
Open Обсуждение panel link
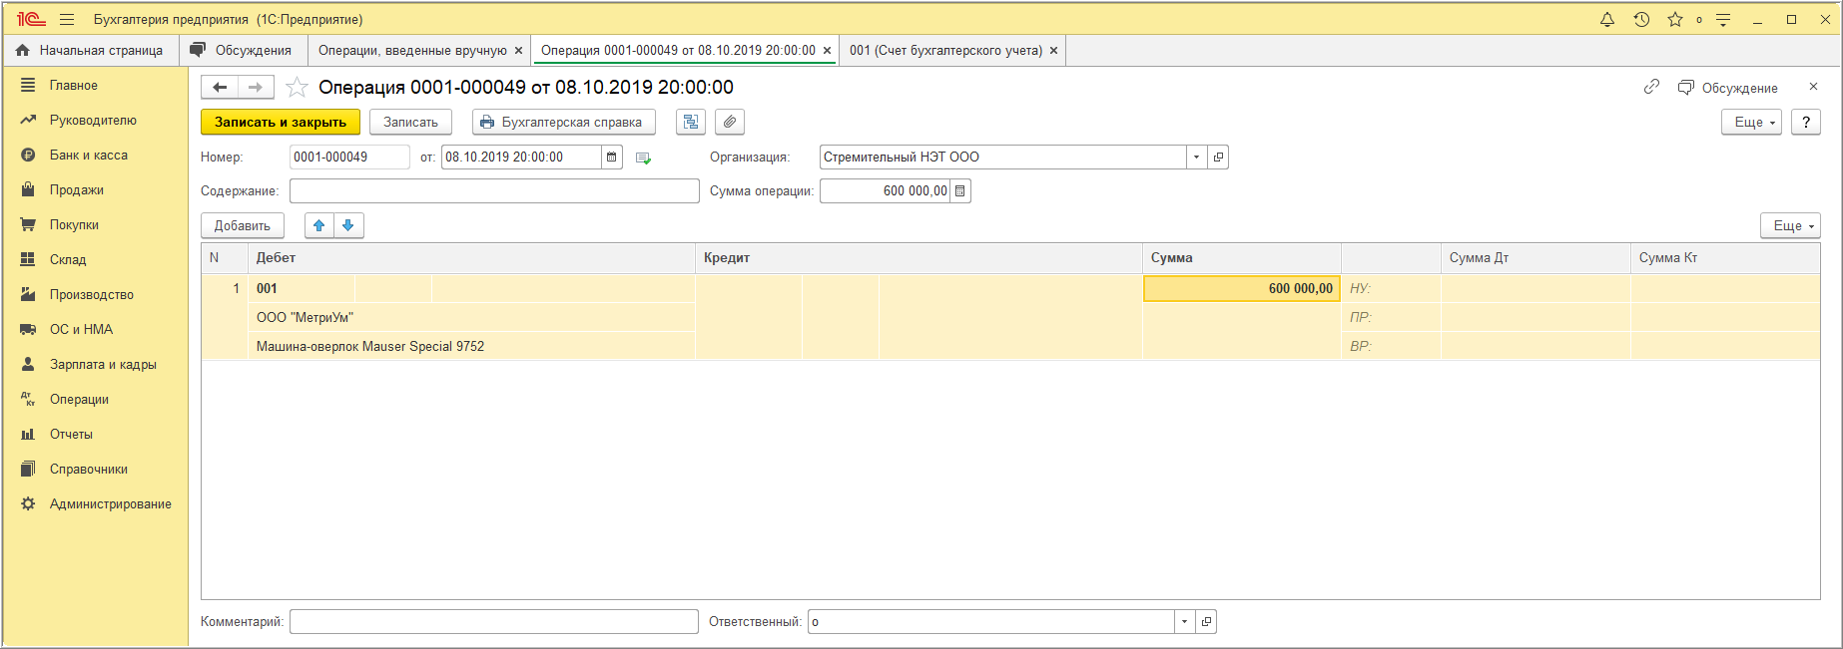tap(1728, 88)
